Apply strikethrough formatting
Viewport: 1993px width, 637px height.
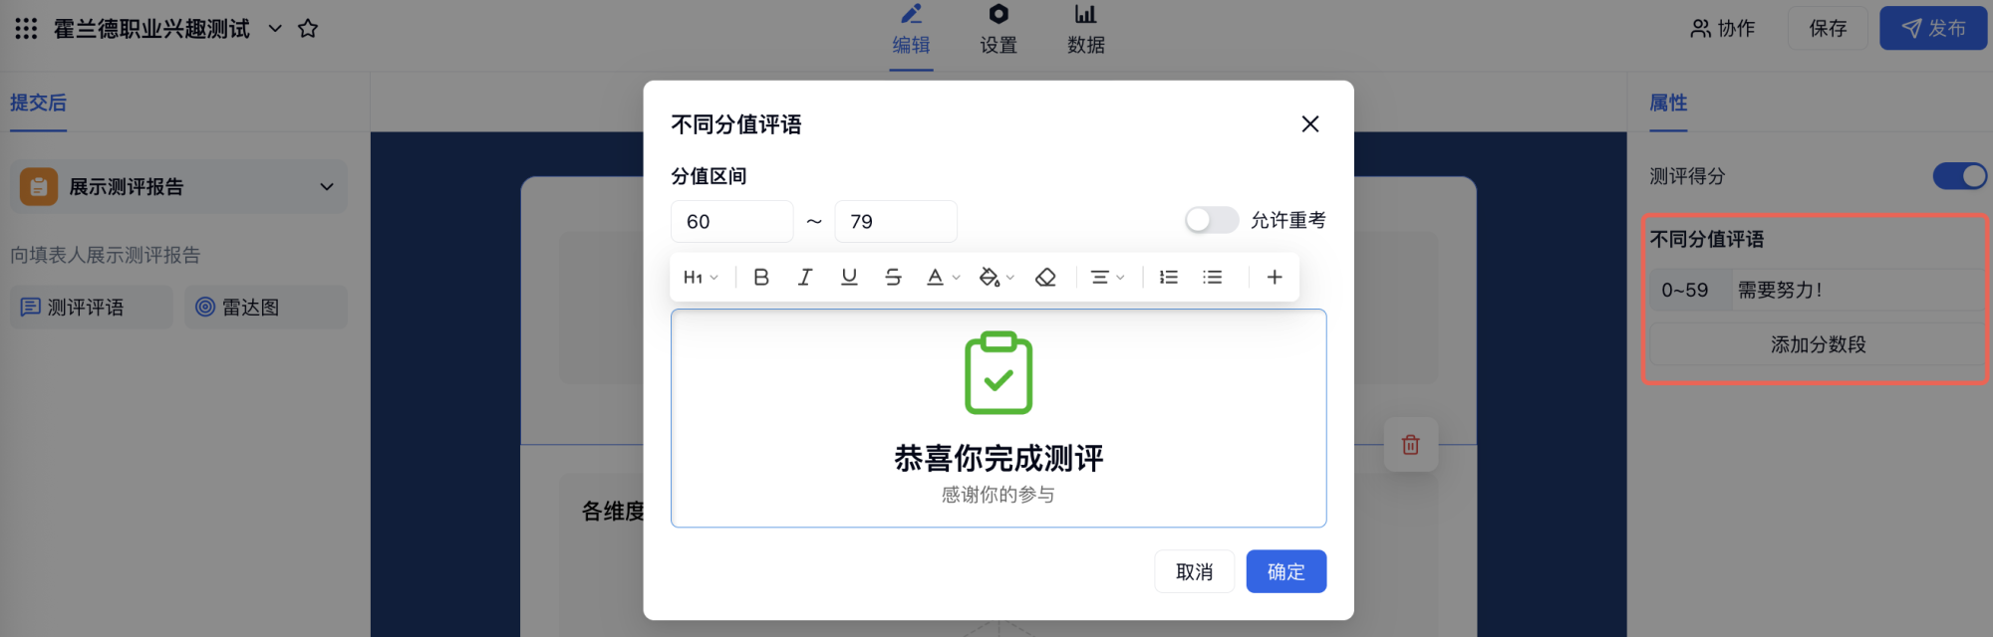coord(893,278)
